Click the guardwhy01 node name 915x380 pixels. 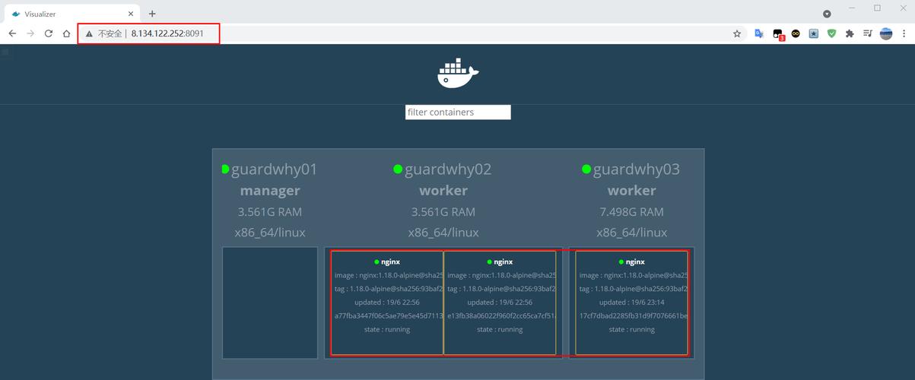[x=274, y=169]
